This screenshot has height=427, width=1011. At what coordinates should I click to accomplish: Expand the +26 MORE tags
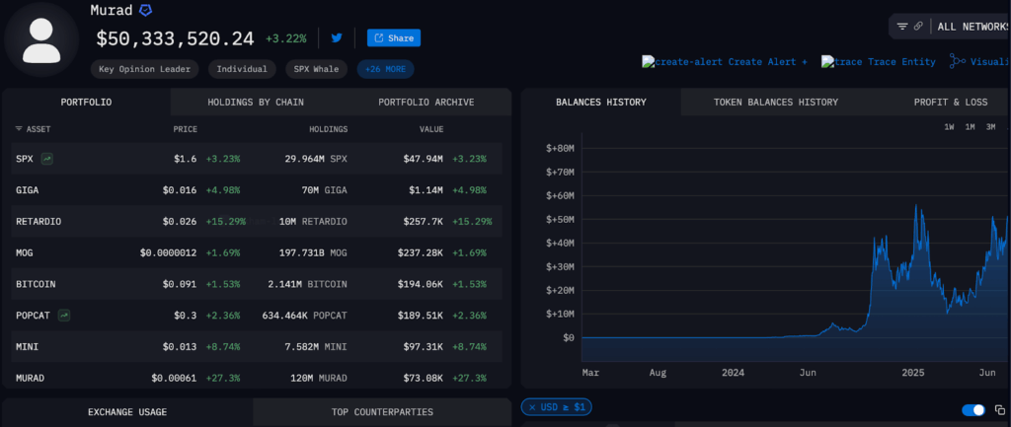[385, 69]
